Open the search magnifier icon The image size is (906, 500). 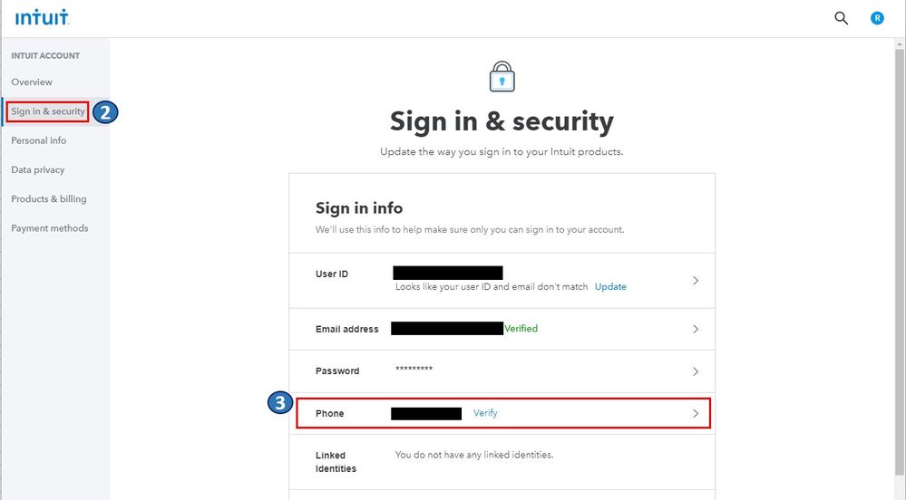tap(841, 18)
